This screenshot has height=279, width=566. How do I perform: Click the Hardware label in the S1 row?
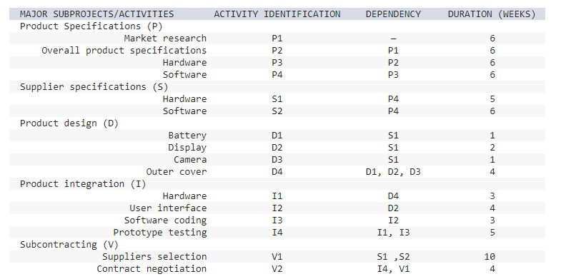coord(184,98)
